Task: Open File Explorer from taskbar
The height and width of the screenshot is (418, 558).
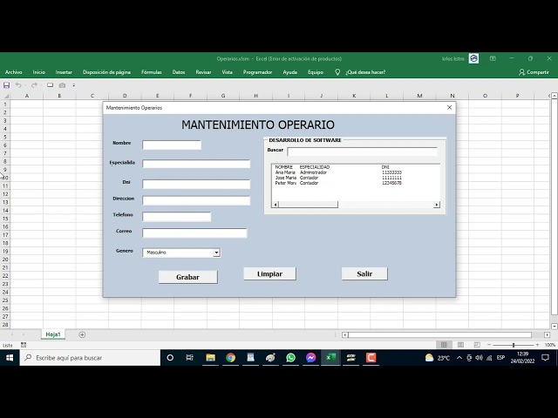Action: (x=210, y=358)
